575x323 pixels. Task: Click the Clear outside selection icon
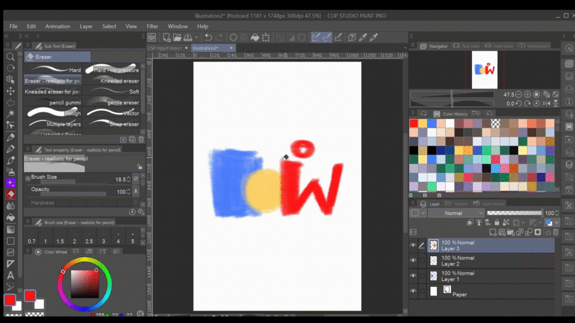click(x=244, y=37)
